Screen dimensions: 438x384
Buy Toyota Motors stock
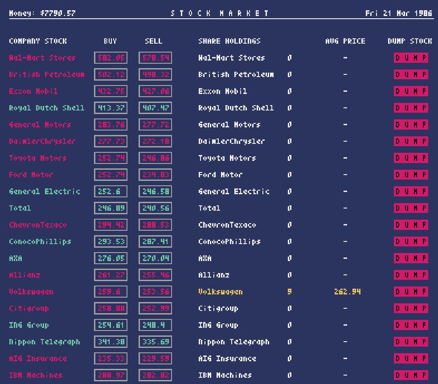111,158
